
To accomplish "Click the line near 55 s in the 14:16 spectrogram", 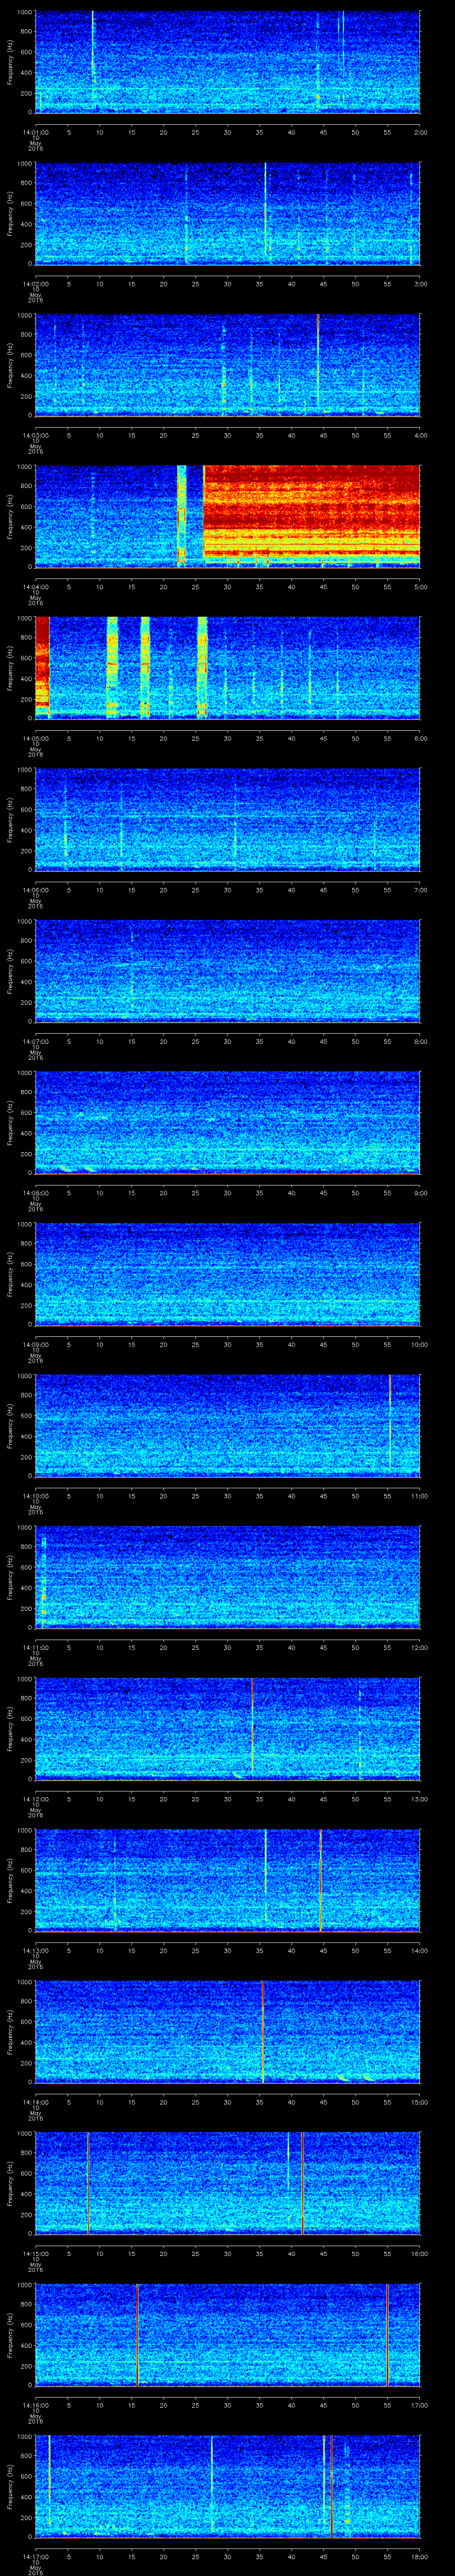I will point(387,2334).
